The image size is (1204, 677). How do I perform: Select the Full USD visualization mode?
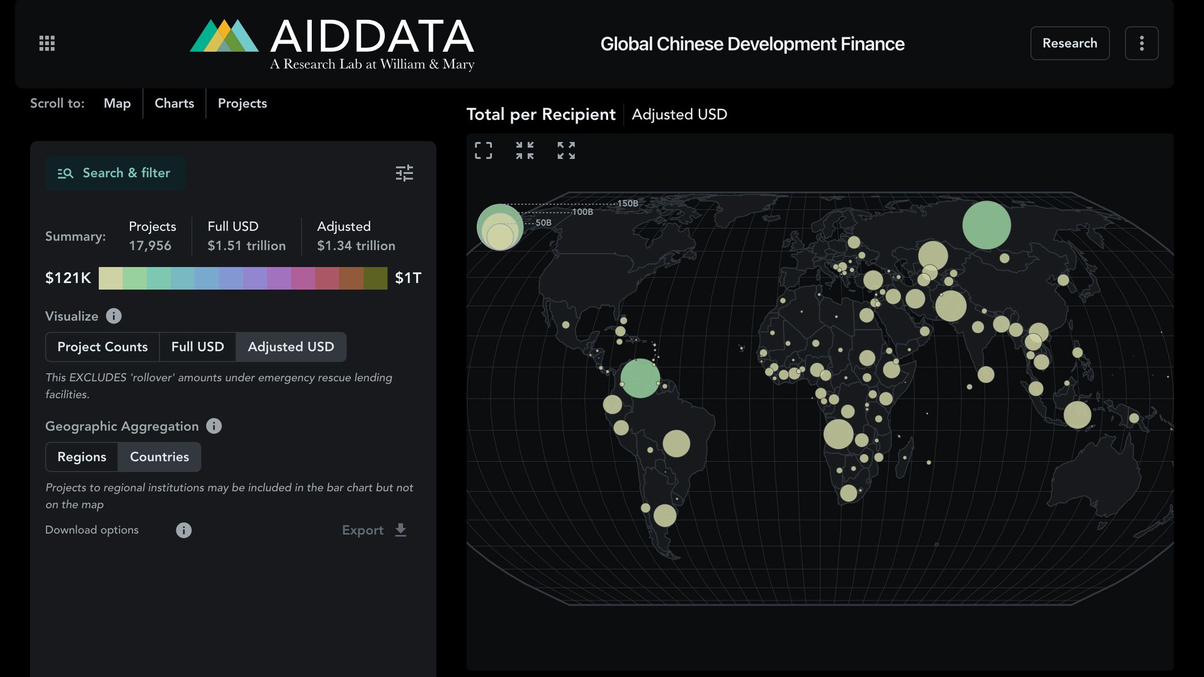point(197,347)
